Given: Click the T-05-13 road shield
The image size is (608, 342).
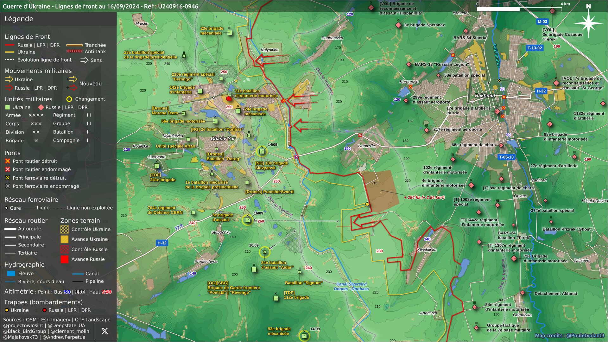Looking at the screenshot, I should [x=506, y=157].
